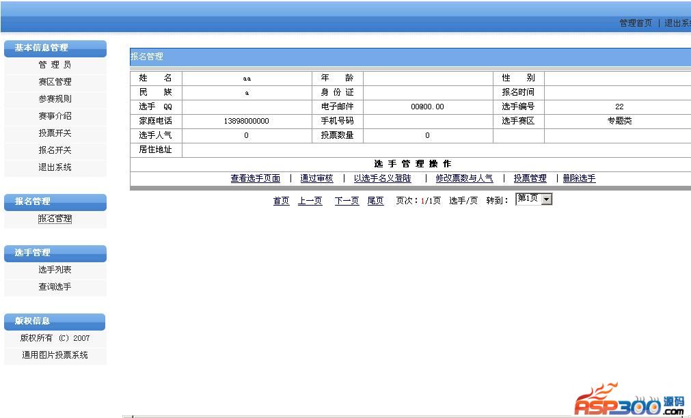The image size is (691, 418).
Task: Open 查询选手 in sidebar
Action: (x=55, y=287)
